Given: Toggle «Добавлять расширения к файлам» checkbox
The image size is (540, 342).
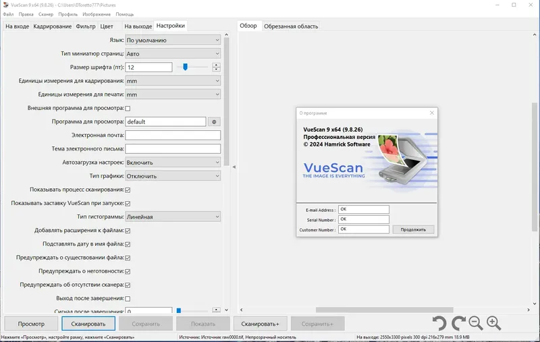Looking at the screenshot, I should click(x=128, y=231).
